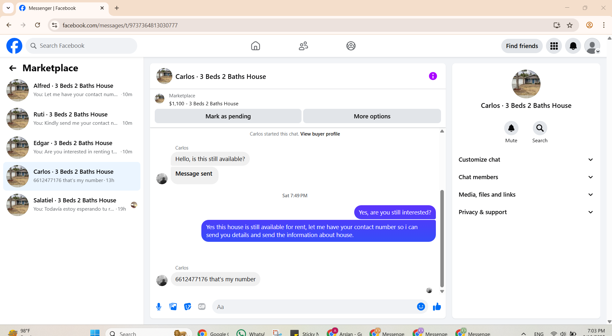The image size is (612, 336).
Task: Attach a photo or file
Action: 173,307
